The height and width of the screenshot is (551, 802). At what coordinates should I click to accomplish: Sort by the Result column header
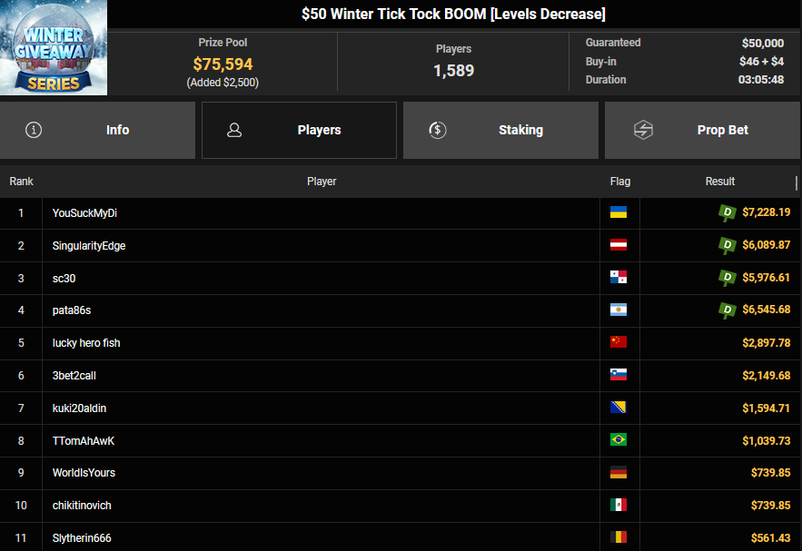point(720,182)
